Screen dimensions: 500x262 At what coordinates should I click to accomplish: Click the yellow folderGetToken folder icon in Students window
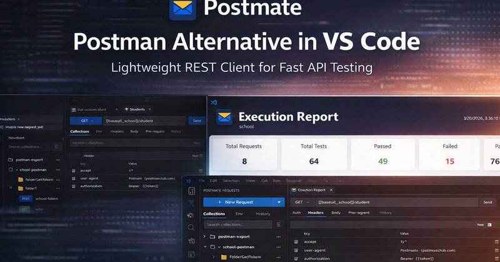coord(21,179)
